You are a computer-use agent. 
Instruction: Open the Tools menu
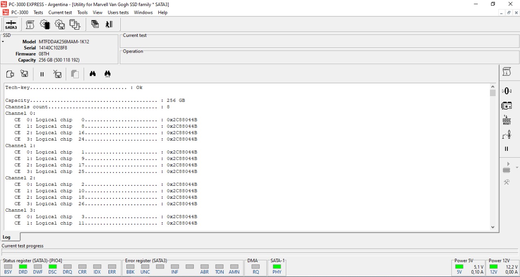(82, 13)
